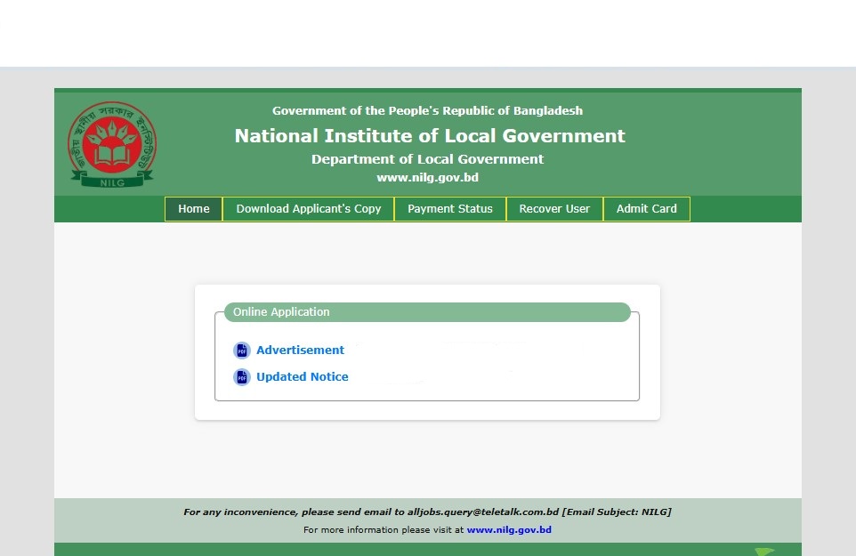Viewport: 856px width, 556px height.
Task: Click the green logo in footer corner
Action: [763, 551]
